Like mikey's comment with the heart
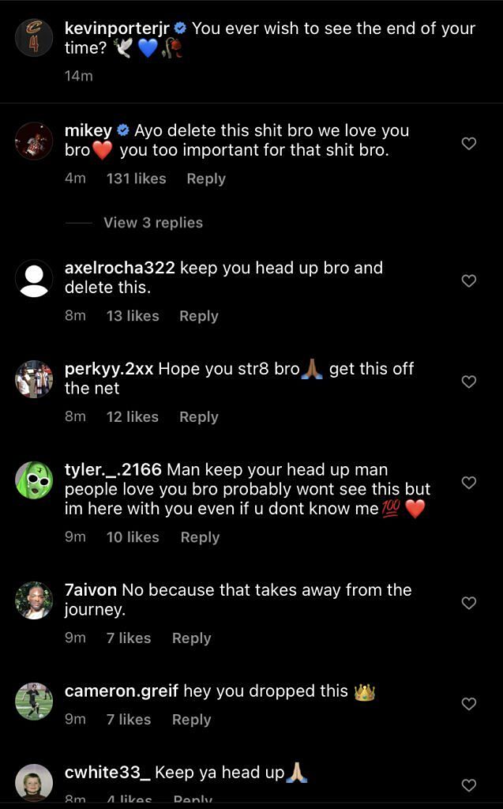The image size is (503, 809). point(469,144)
